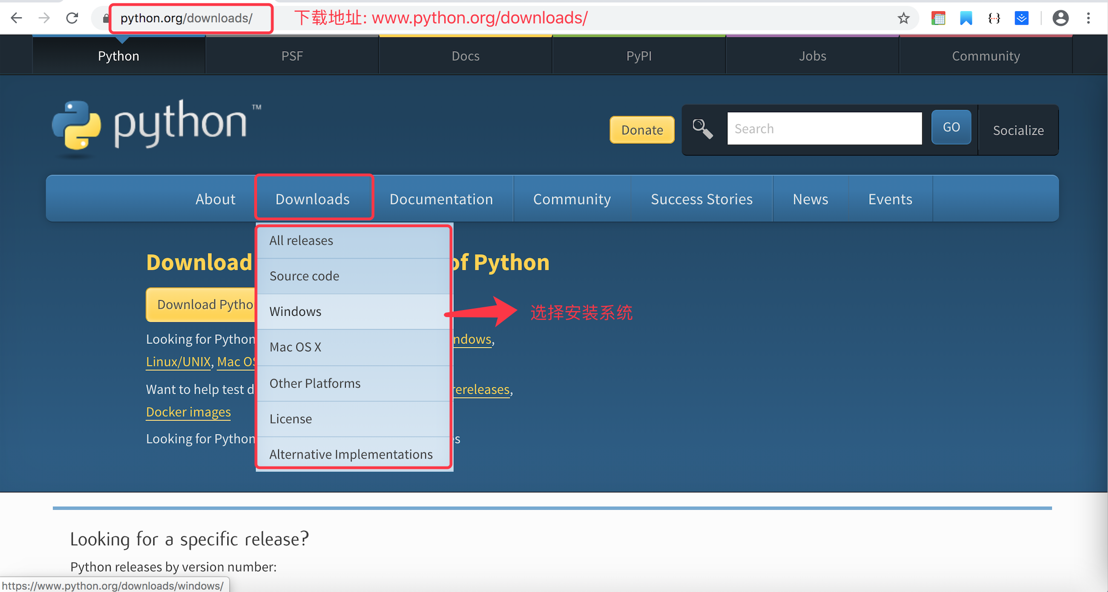Click the GO search button
1108x592 pixels.
(951, 127)
